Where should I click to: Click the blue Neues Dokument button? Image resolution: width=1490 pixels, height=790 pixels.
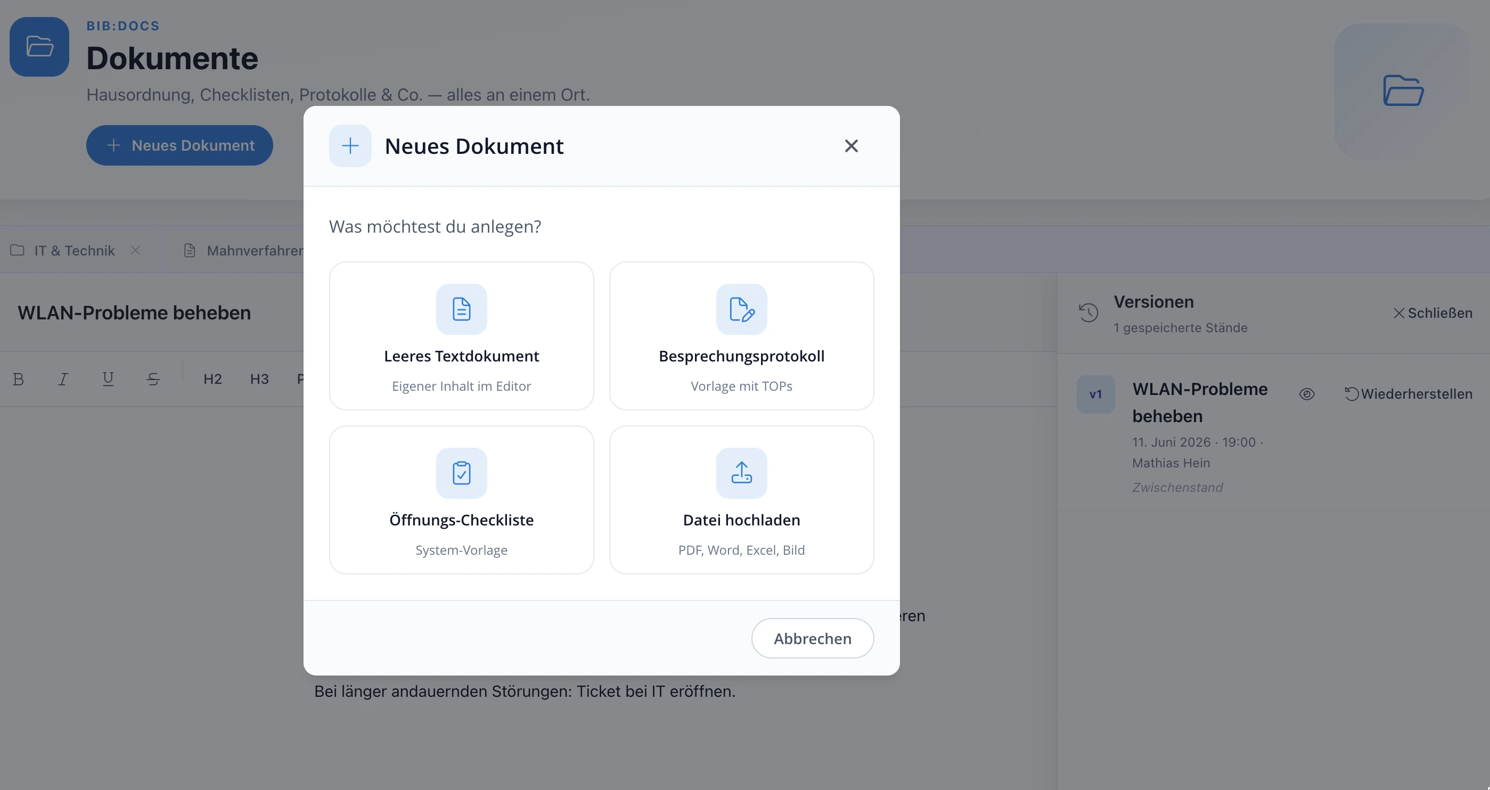click(179, 145)
